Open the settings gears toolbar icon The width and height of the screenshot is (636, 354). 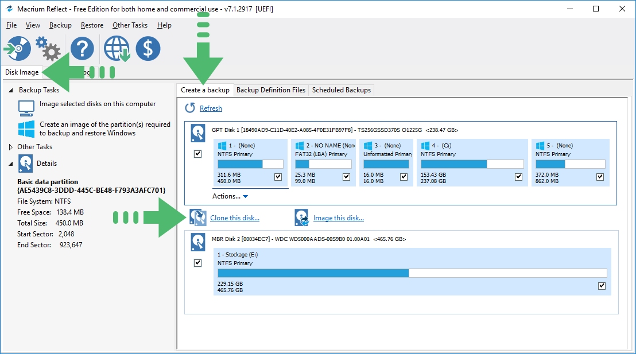tap(48, 48)
